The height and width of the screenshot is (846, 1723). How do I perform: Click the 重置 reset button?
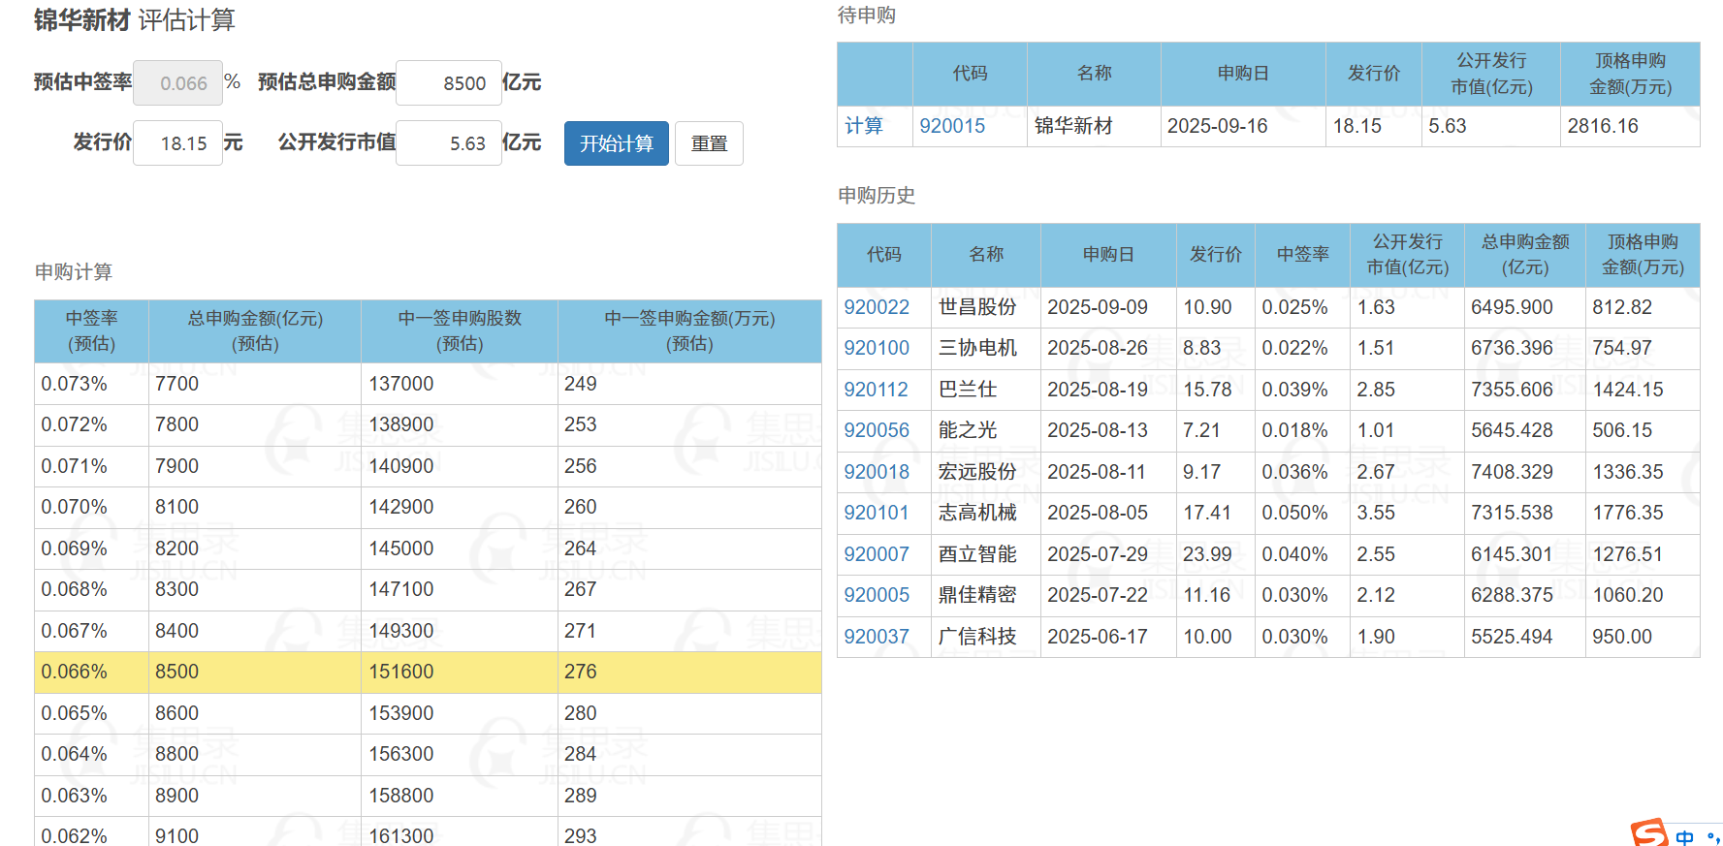click(709, 143)
